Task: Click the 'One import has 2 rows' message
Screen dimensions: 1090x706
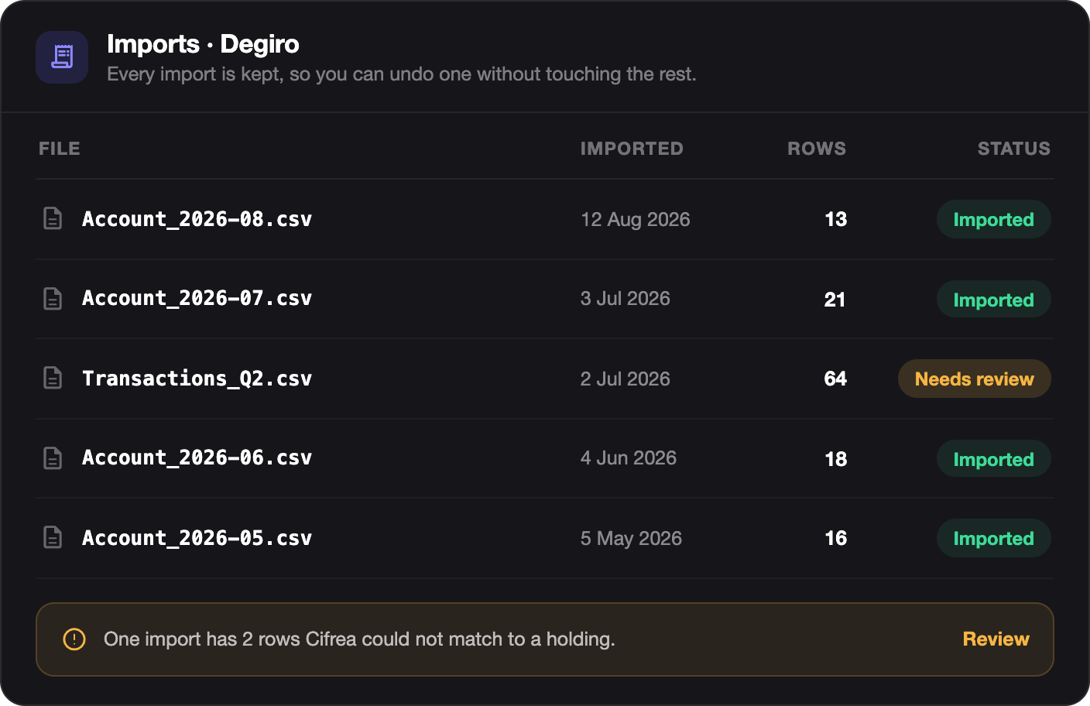Action: (359, 639)
